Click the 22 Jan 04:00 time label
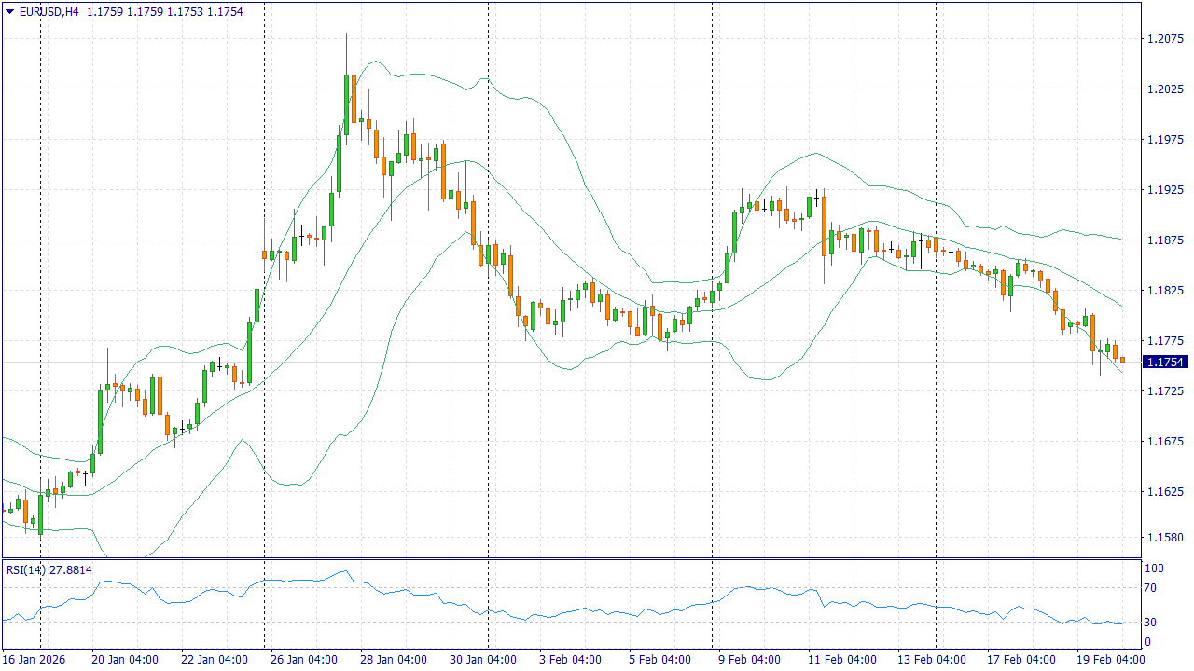Image resolution: width=1194 pixels, height=671 pixels. tap(214, 660)
